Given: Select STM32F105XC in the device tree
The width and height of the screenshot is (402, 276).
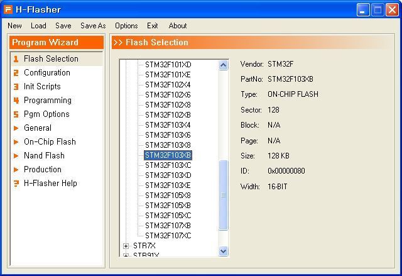Looking at the screenshot, I should tap(168, 216).
